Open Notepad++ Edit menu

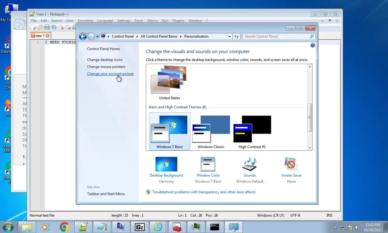coord(44,21)
